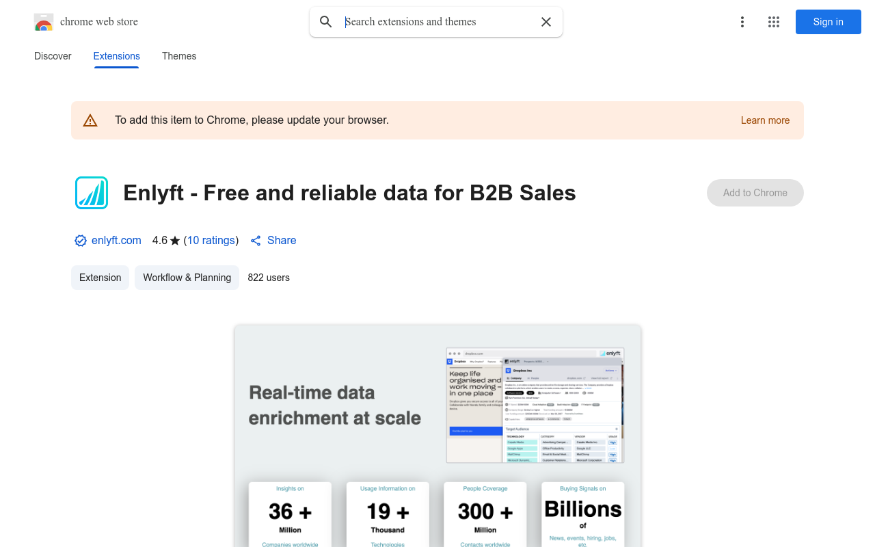The image size is (875, 547).
Task: Open the enlyft.com publisher link
Action: pos(116,241)
